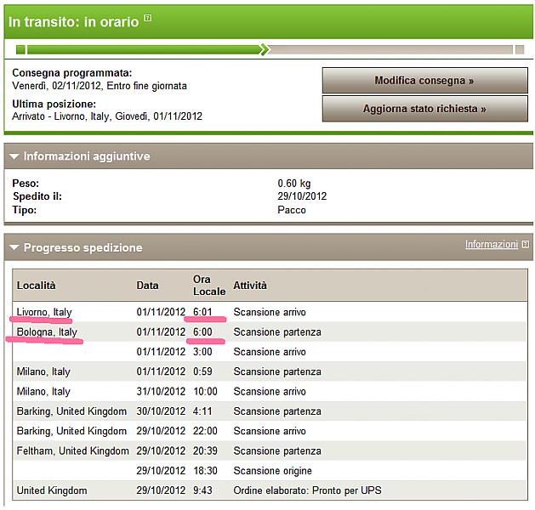This screenshot has width=535, height=510.
Task: Click the Ora Locale column header
Action: coord(208,286)
